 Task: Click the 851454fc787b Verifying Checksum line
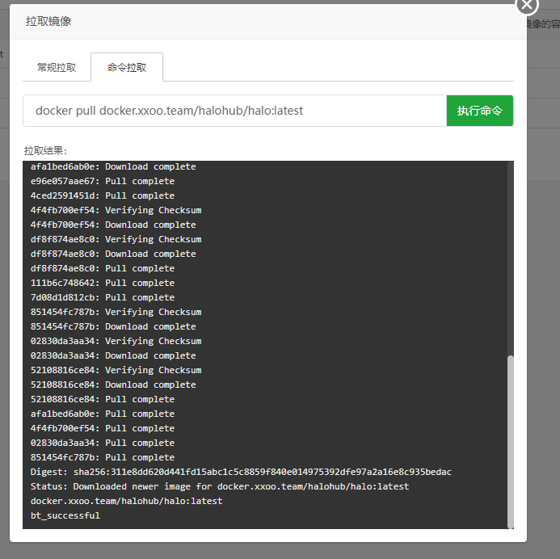(116, 312)
